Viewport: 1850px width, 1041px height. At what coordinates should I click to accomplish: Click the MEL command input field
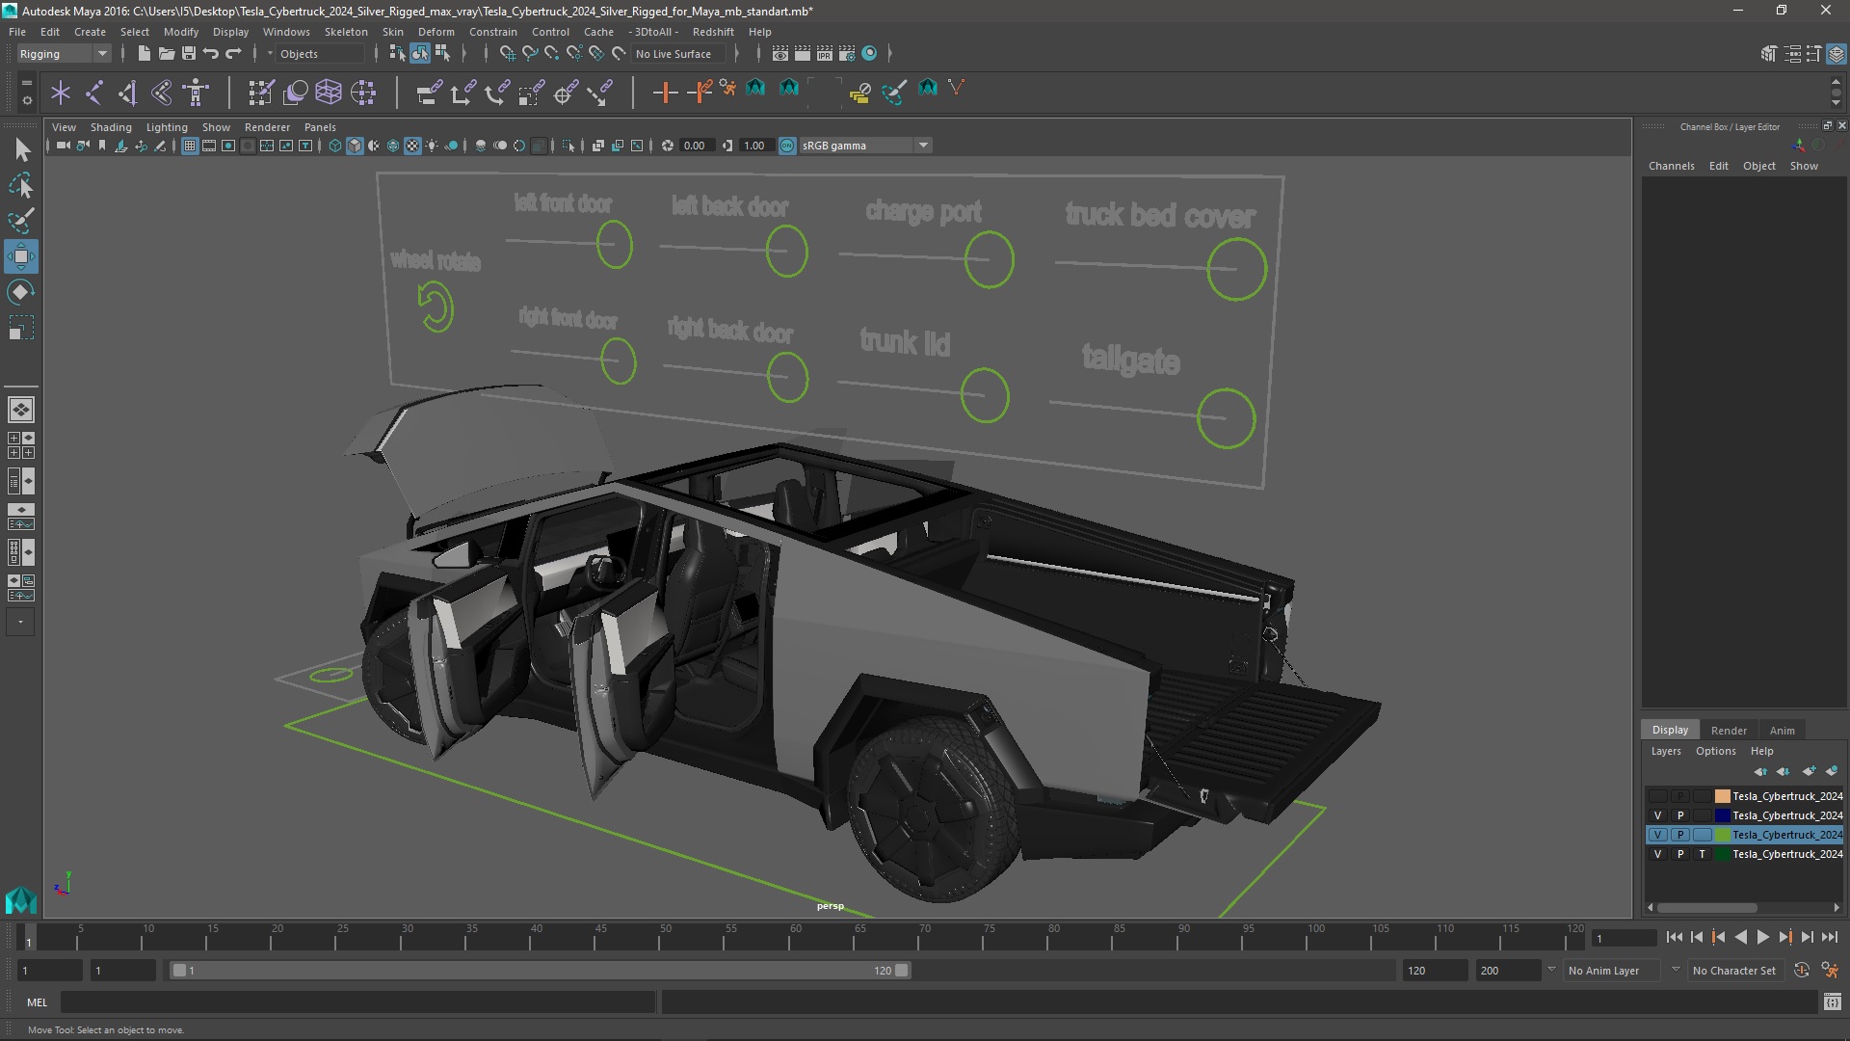click(357, 1002)
